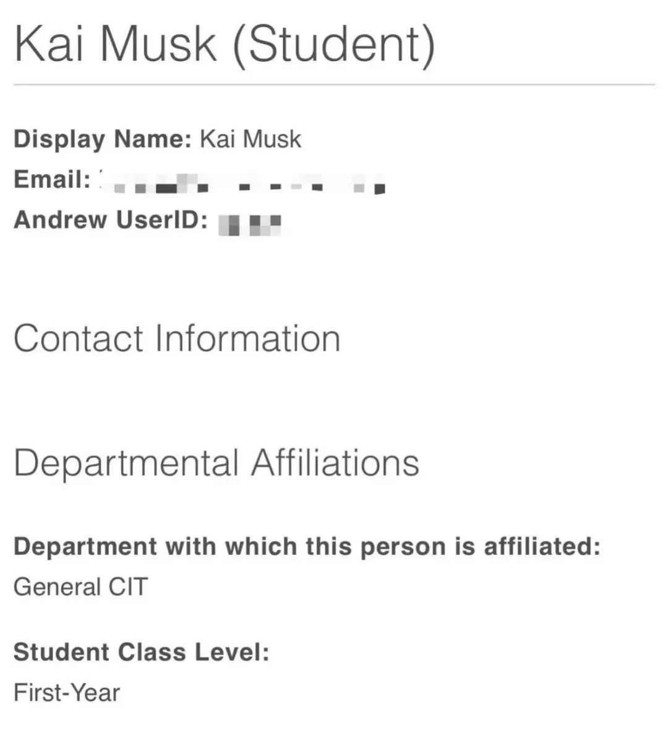The image size is (668, 730).
Task: Click the word "Departmental" in the section heading
Action: point(126,463)
